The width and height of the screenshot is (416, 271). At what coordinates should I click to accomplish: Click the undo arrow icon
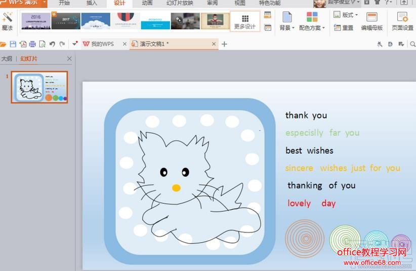click(52, 44)
